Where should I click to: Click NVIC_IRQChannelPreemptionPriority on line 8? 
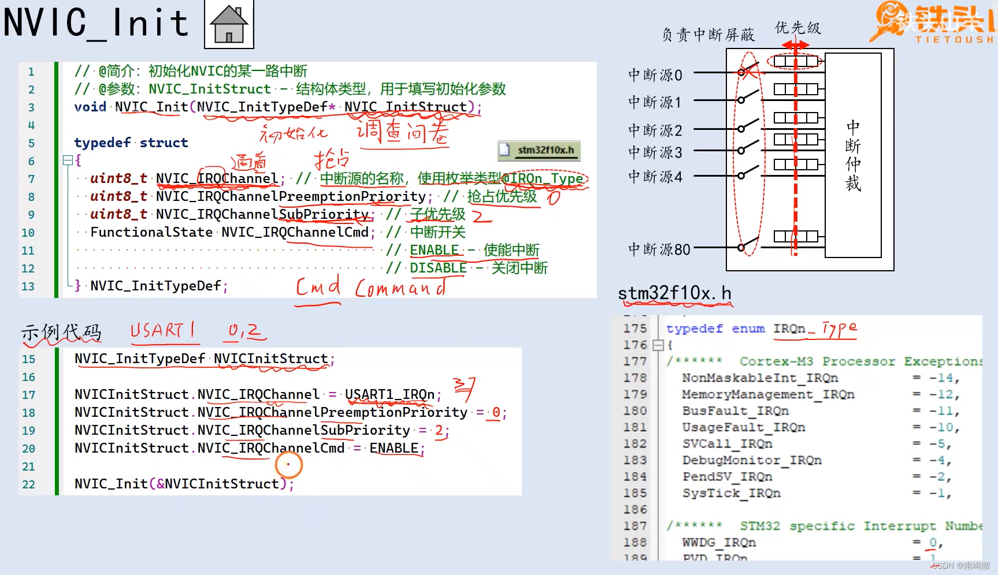tap(291, 196)
